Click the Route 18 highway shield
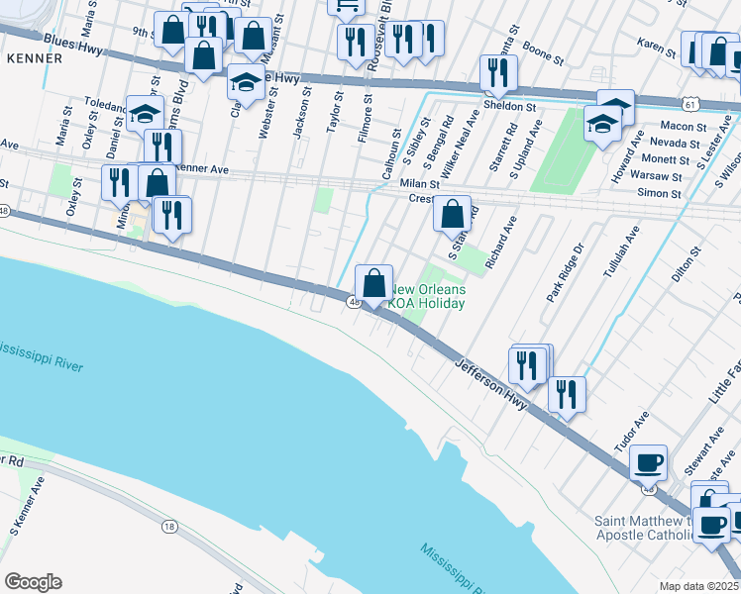 pos(169,526)
